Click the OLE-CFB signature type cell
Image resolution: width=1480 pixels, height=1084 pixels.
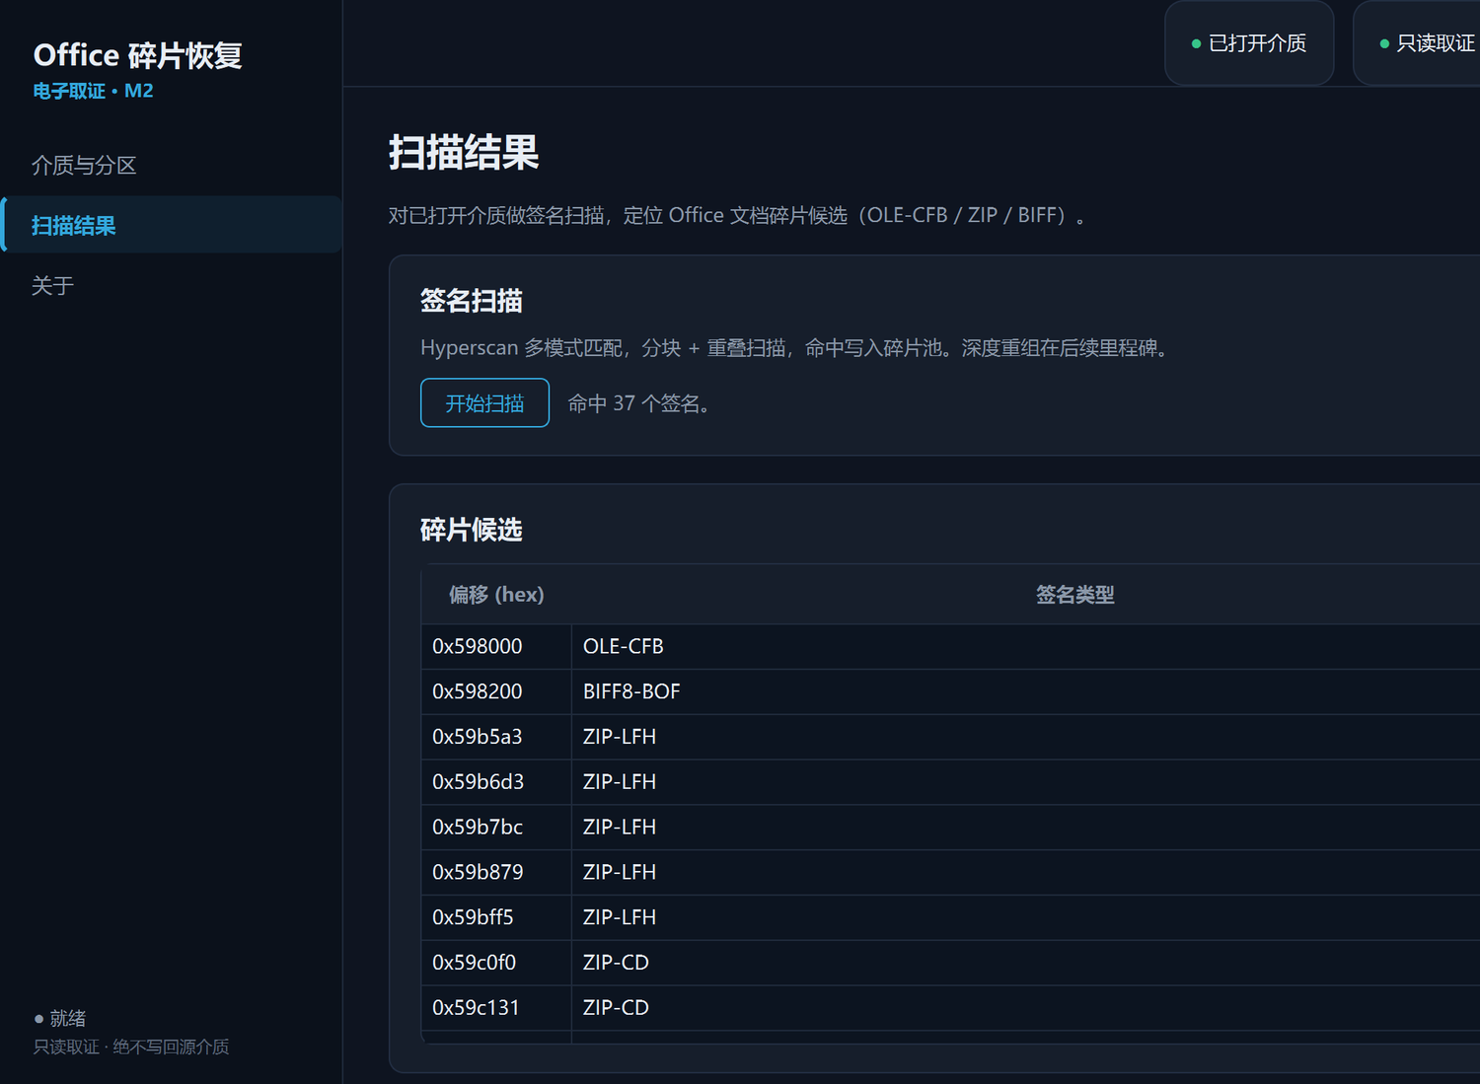tap(1026, 647)
